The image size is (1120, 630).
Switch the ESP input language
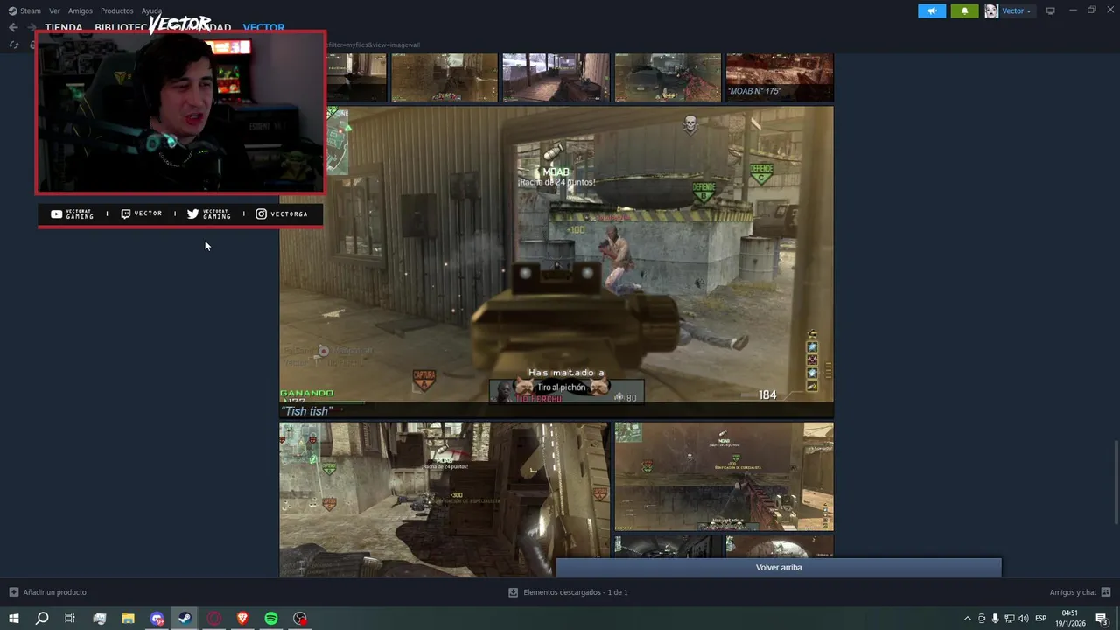pos(1040,619)
